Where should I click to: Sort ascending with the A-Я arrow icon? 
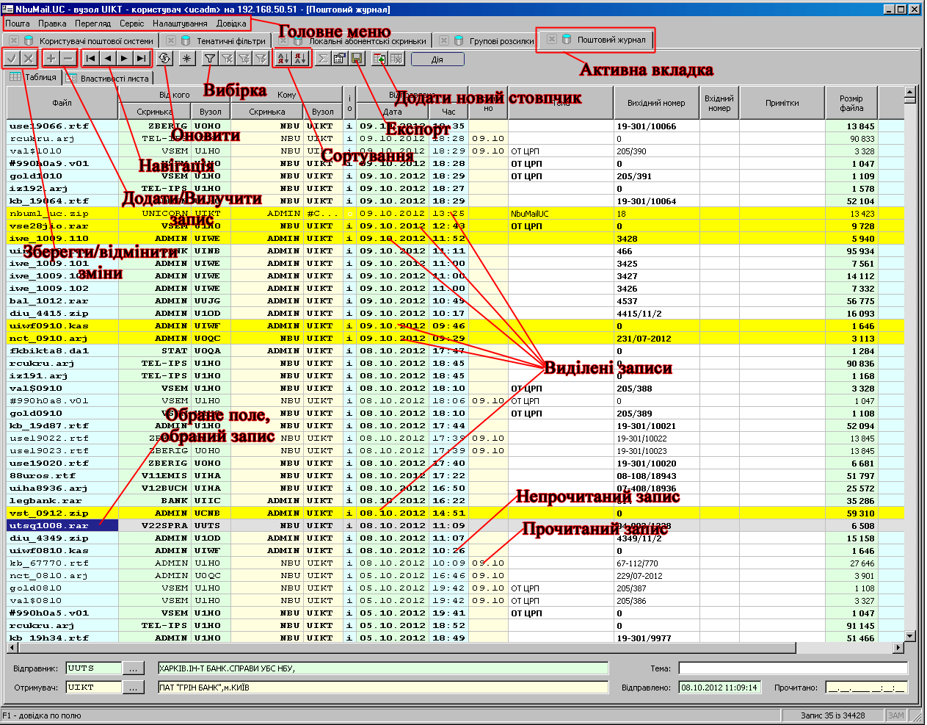(283, 58)
